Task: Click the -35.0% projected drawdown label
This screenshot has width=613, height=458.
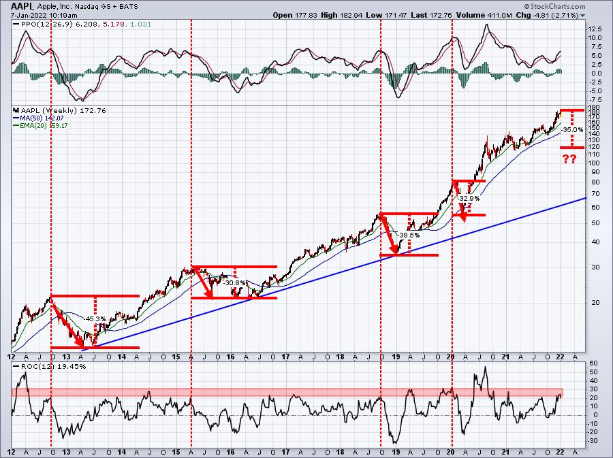Action: (572, 129)
